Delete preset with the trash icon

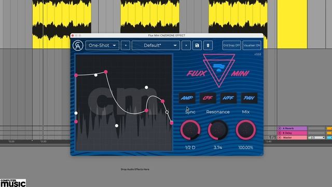208,45
